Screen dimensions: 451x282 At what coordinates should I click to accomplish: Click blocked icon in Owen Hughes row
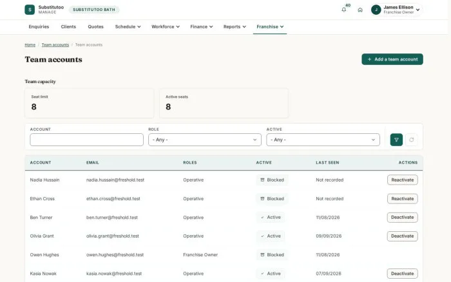262,255
